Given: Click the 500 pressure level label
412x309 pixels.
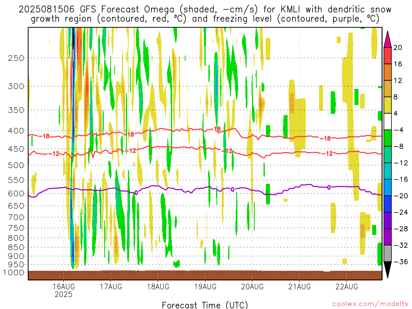Looking at the screenshot, I should pyautogui.click(x=16, y=165).
